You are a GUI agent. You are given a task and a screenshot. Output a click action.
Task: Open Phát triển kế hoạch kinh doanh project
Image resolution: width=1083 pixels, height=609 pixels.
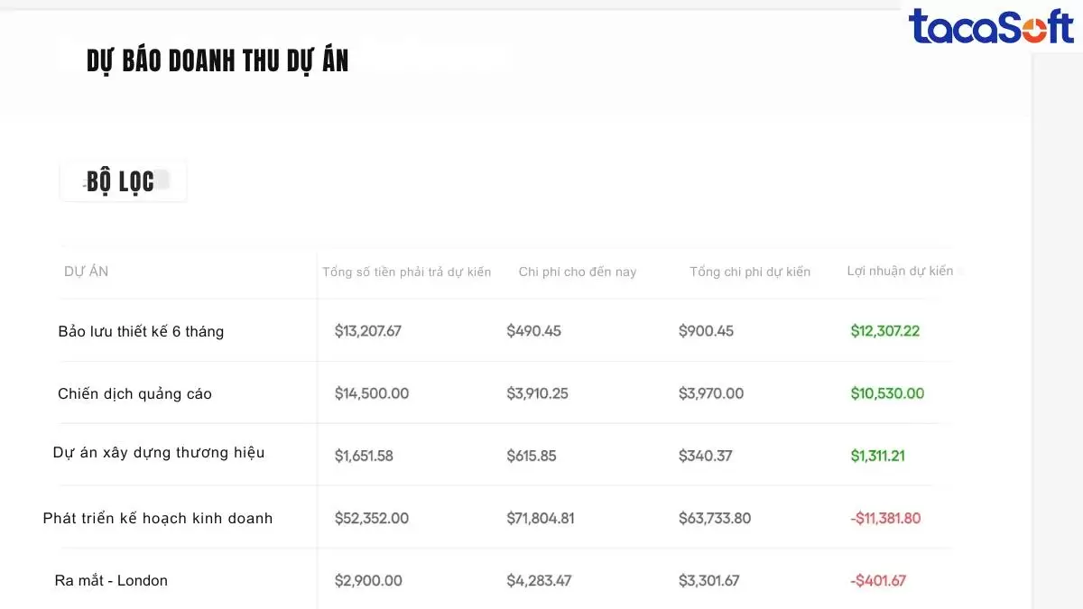(158, 518)
